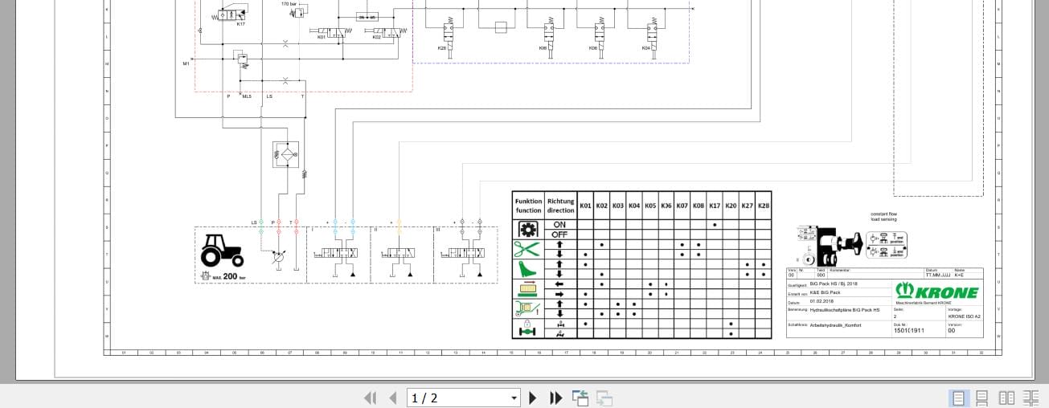This screenshot has width=1049, height=408.
Task: Click the 'ON' cell in the table
Action: coord(560,225)
